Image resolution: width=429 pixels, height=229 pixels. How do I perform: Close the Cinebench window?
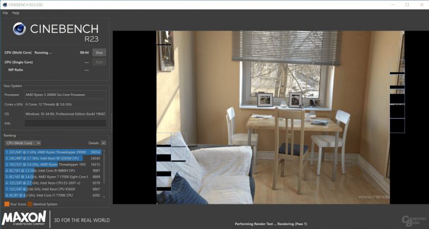pos(422,4)
